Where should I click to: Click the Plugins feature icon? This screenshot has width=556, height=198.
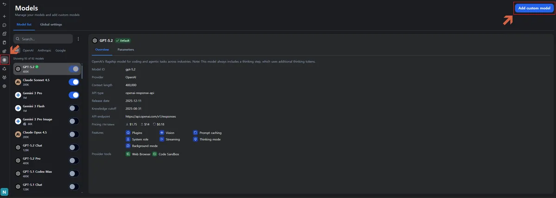128,133
